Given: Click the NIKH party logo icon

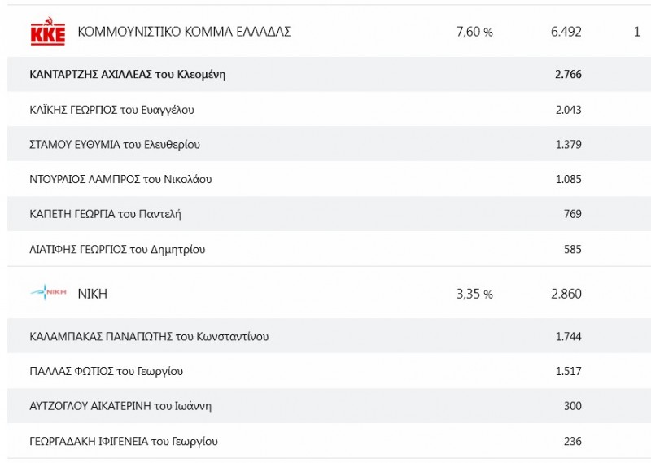Looking at the screenshot, I should pyautogui.click(x=48, y=294).
